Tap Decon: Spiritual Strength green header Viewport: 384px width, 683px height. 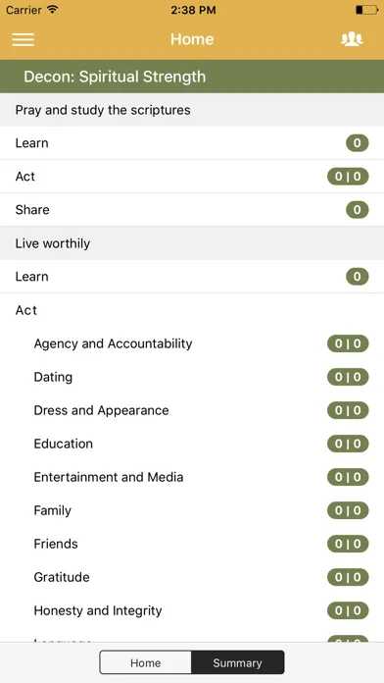pyautogui.click(x=192, y=77)
